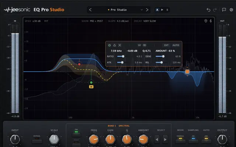Adjust the ATK slider
Screen dimensions: 236x147
click(x=122, y=62)
